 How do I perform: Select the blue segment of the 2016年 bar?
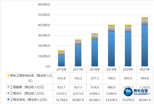click(61, 61)
